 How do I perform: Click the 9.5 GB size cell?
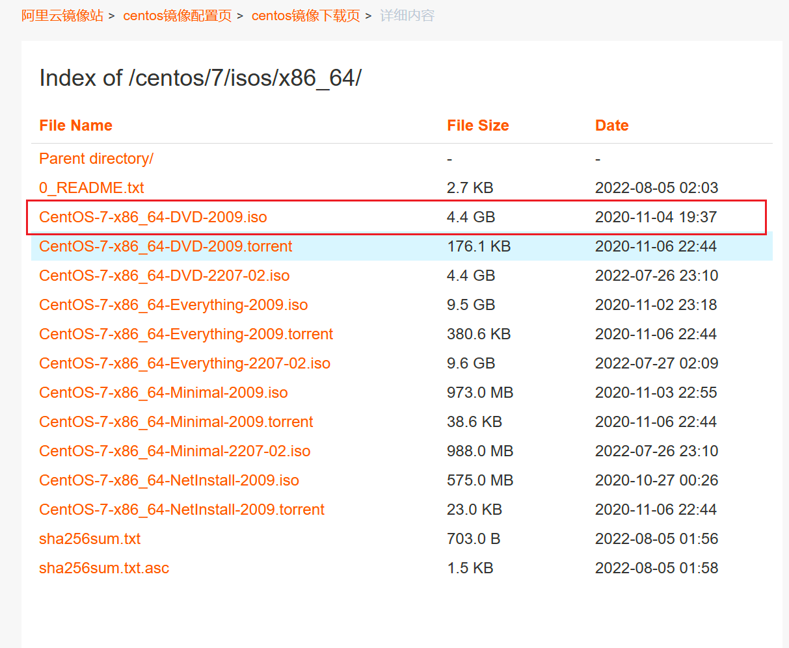[x=471, y=305]
